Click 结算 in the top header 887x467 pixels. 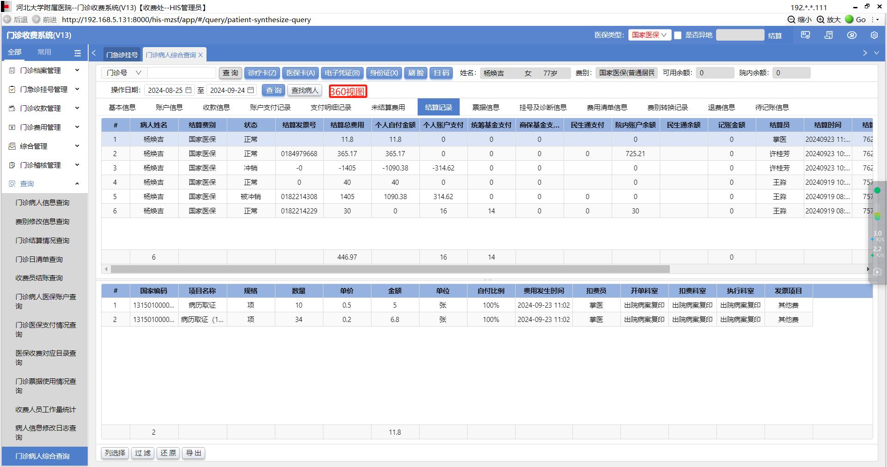(x=775, y=36)
